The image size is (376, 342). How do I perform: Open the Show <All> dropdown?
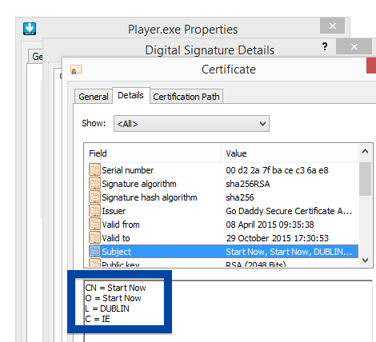[191, 124]
